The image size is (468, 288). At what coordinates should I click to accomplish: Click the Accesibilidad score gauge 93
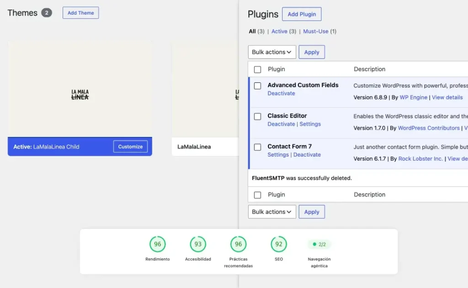(198, 245)
